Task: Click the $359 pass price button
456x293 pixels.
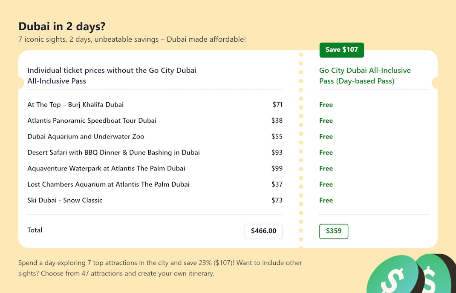Action: coord(334,231)
